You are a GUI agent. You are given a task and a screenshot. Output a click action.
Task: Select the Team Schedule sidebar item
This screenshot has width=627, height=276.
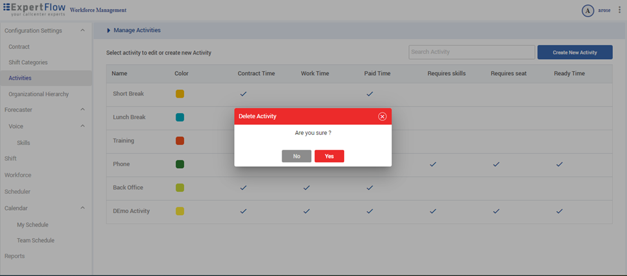[35, 241]
